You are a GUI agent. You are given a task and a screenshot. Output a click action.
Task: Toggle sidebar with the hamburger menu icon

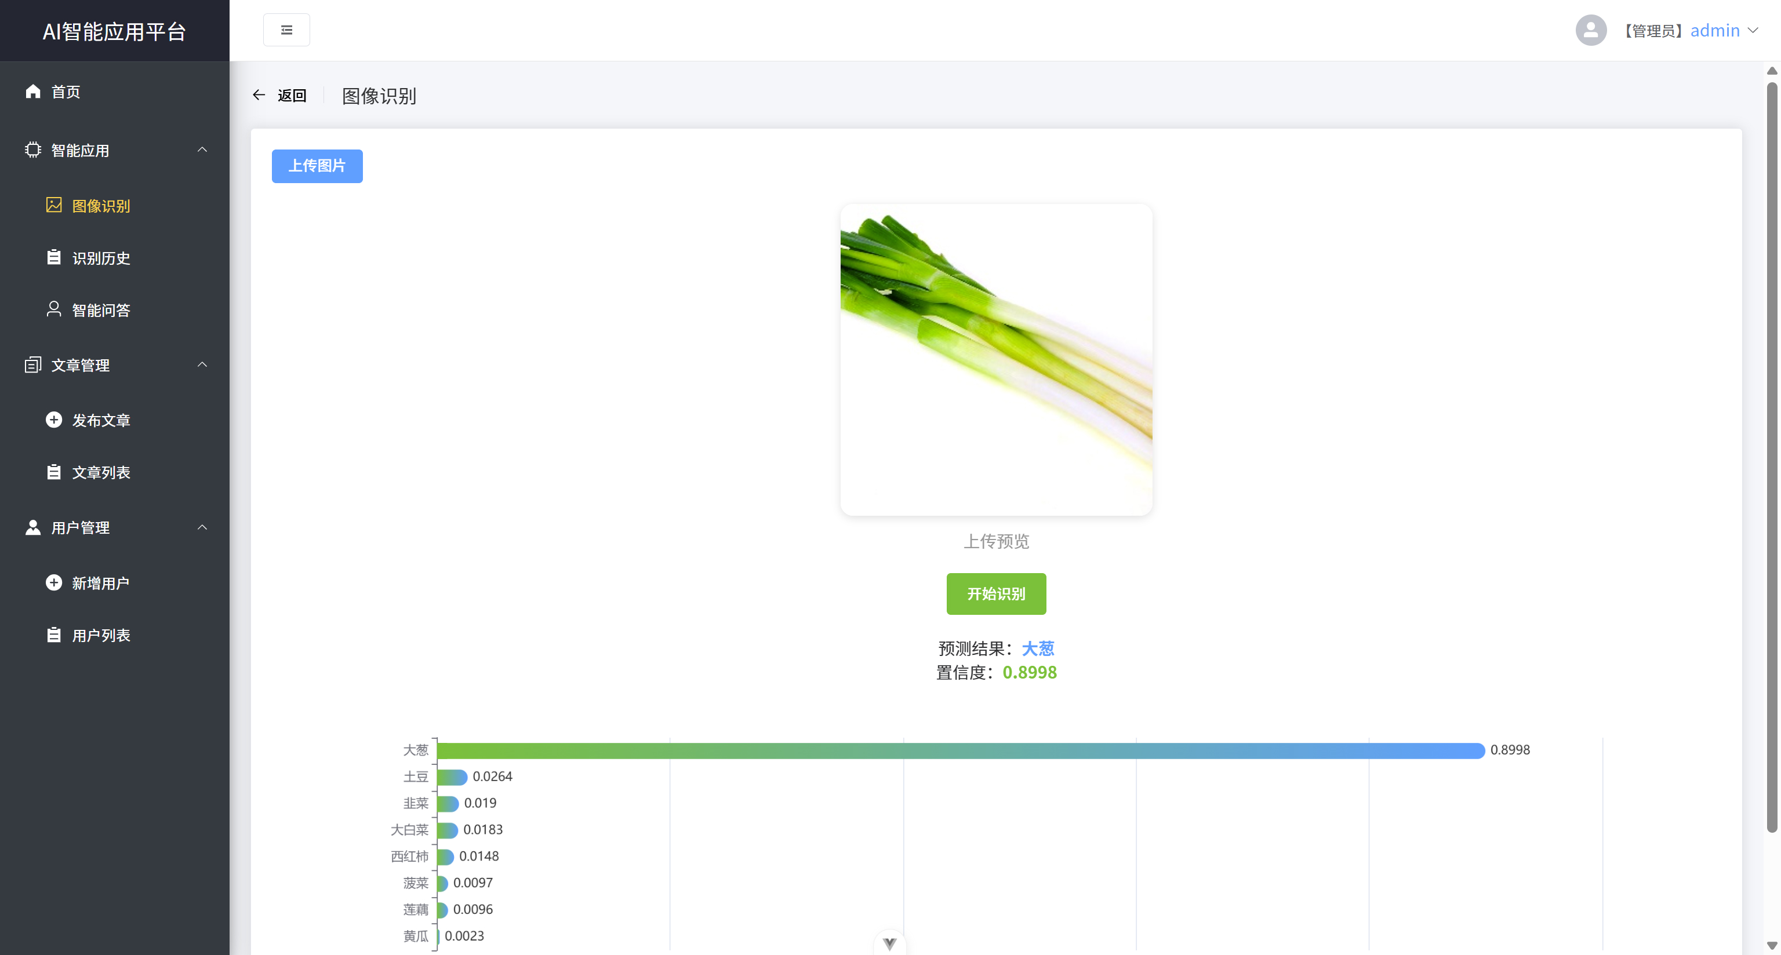click(x=286, y=30)
